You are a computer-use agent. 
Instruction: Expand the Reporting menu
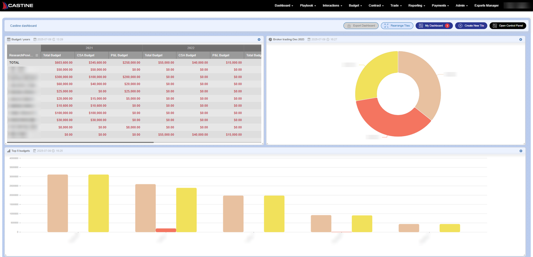point(416,5)
